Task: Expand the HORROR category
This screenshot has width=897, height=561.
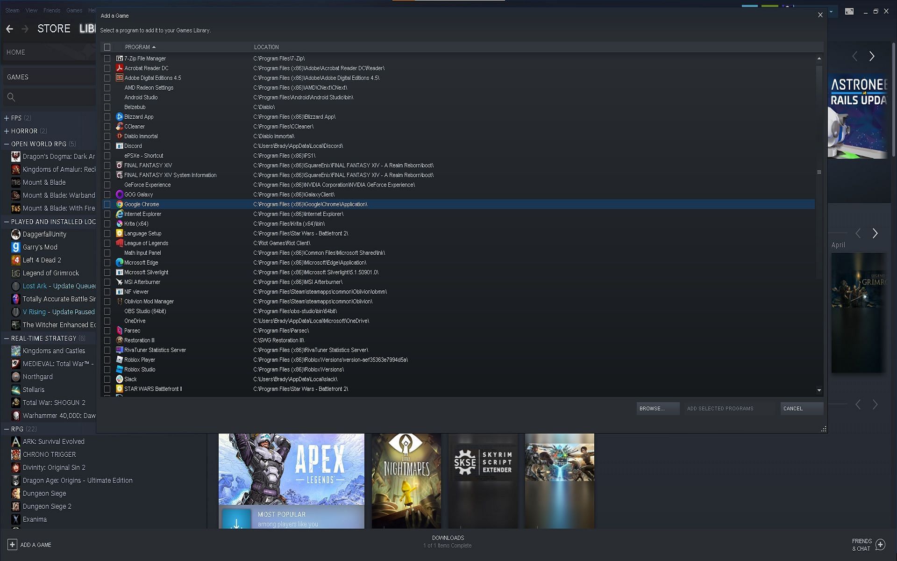Action: pyautogui.click(x=7, y=131)
